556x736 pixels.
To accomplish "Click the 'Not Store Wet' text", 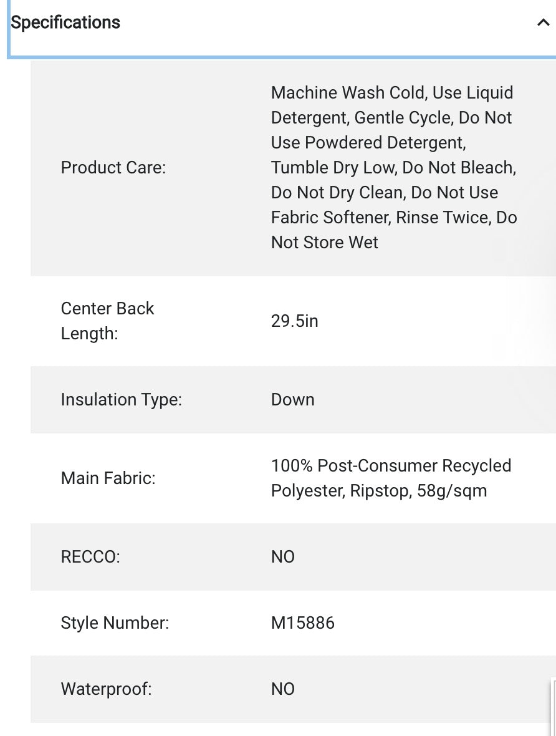I will pyautogui.click(x=325, y=243).
